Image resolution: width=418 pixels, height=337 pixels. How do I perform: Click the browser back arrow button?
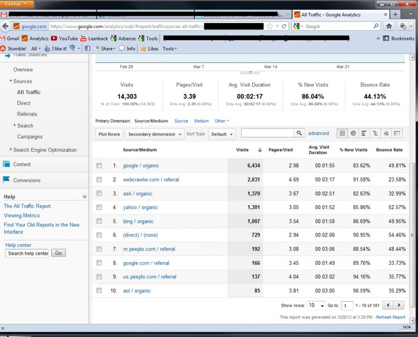click(5, 26)
